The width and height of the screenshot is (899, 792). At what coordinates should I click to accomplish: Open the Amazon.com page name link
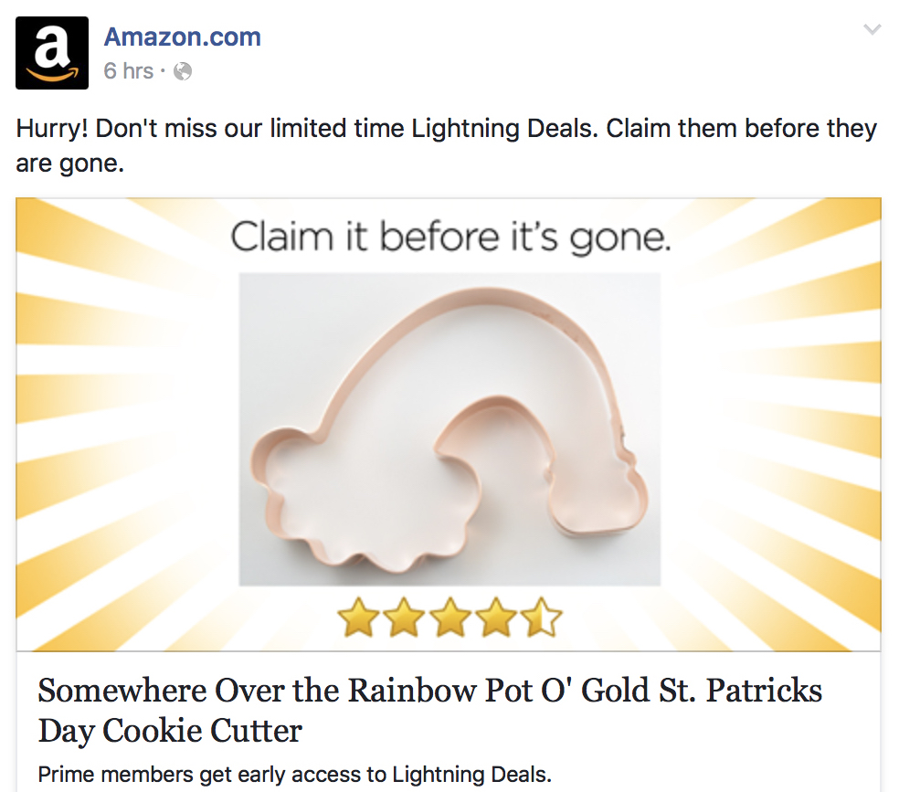(x=182, y=37)
